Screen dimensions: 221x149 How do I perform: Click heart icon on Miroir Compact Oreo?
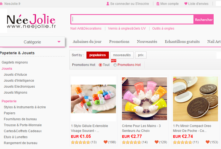coord(208,142)
